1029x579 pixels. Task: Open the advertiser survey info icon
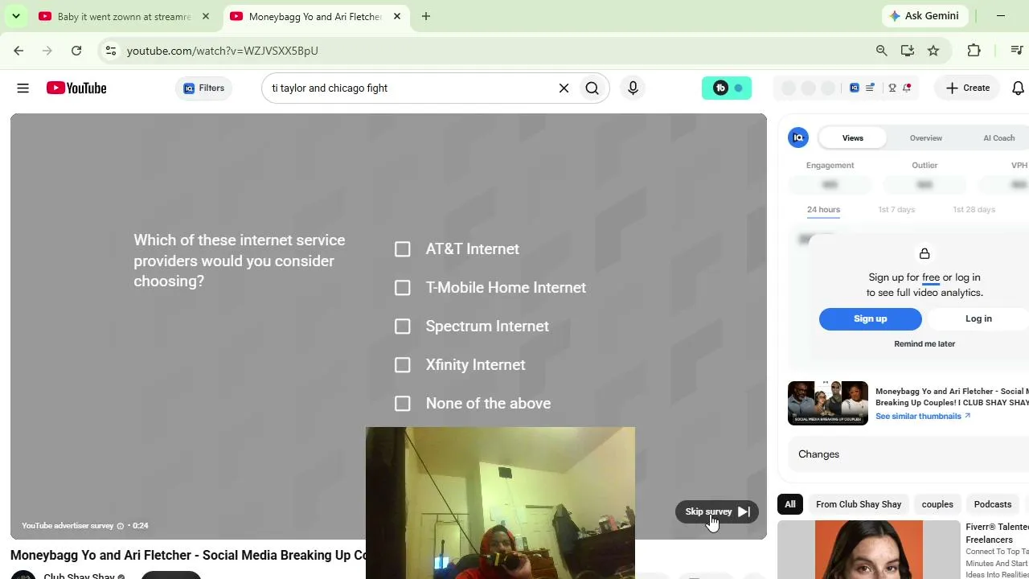121,526
